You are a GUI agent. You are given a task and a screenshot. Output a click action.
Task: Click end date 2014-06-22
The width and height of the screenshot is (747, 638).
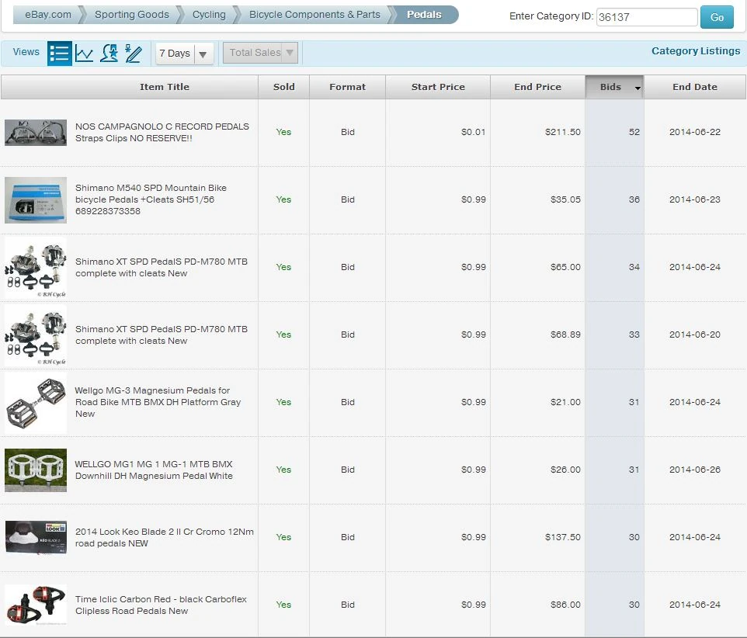695,132
